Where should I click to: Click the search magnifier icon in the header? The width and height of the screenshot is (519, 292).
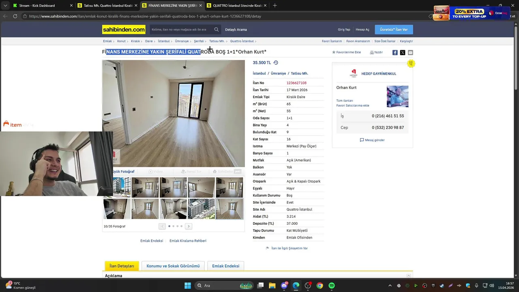tap(217, 30)
